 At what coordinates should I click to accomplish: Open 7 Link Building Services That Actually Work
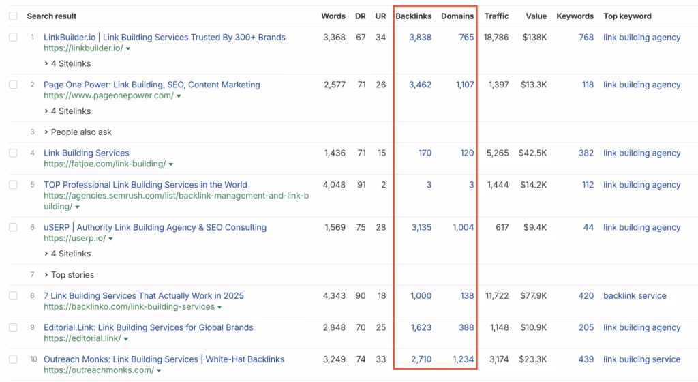tap(143, 295)
